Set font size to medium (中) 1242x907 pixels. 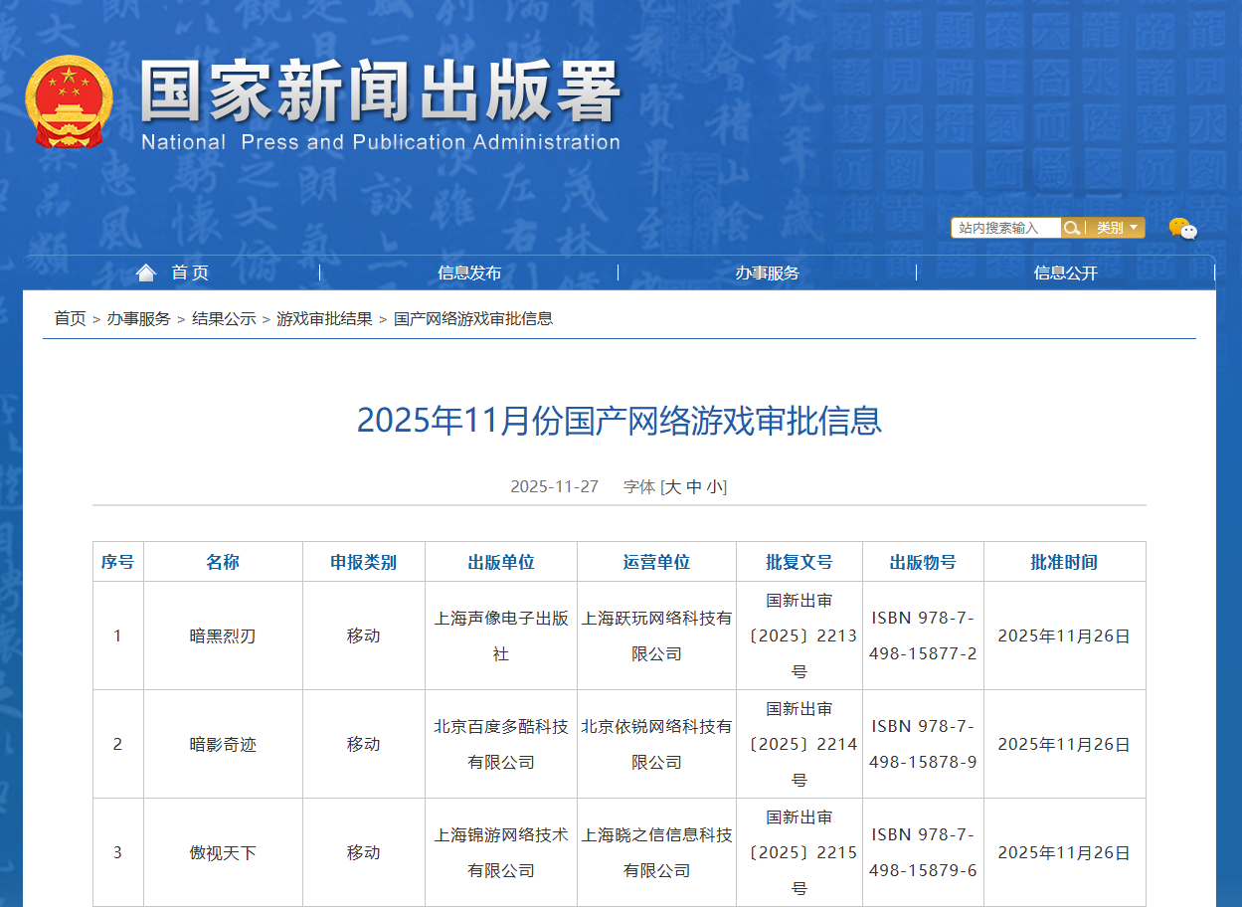point(694,486)
